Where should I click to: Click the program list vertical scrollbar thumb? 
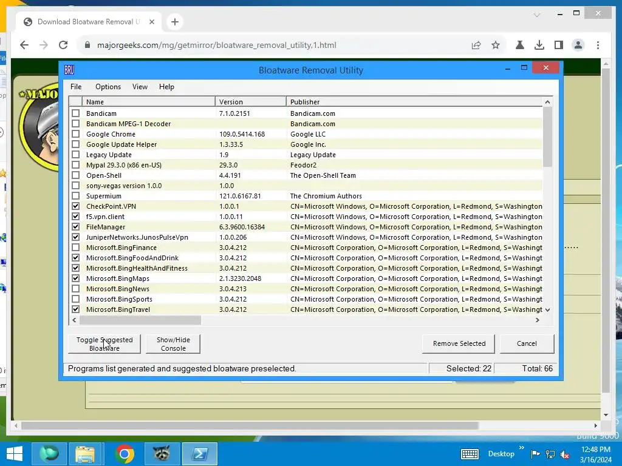tap(547, 137)
